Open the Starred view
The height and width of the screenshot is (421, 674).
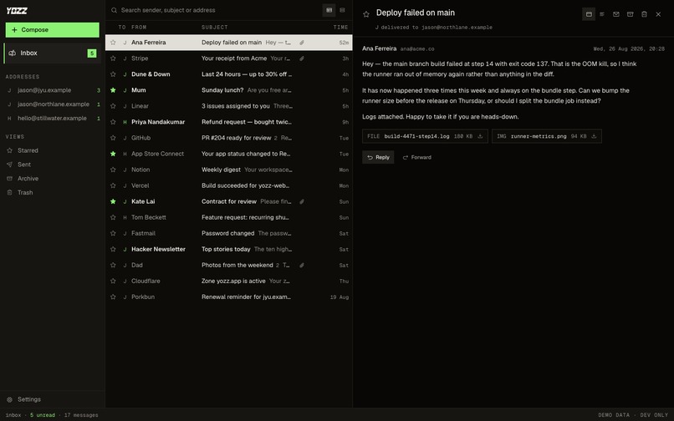[53, 150]
